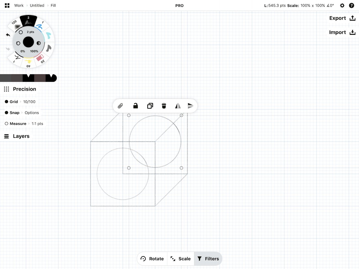Click the opacity half-circle icon
The image size is (359, 269).
pos(39,43)
